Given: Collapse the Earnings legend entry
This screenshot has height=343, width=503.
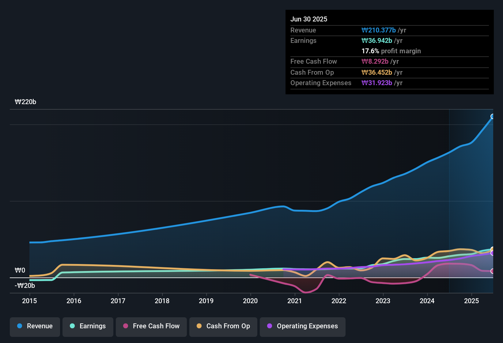Looking at the screenshot, I should (88, 326).
